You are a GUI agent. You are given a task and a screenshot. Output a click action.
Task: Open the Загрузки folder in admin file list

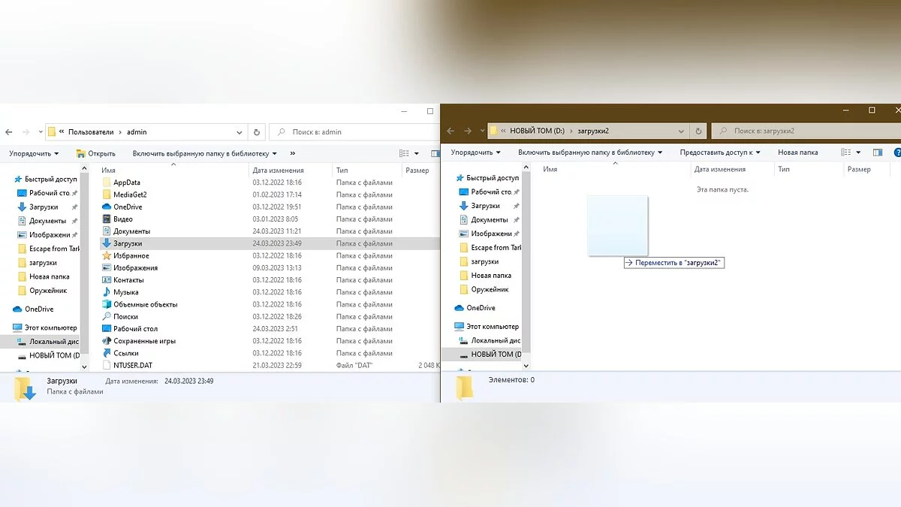(x=127, y=243)
